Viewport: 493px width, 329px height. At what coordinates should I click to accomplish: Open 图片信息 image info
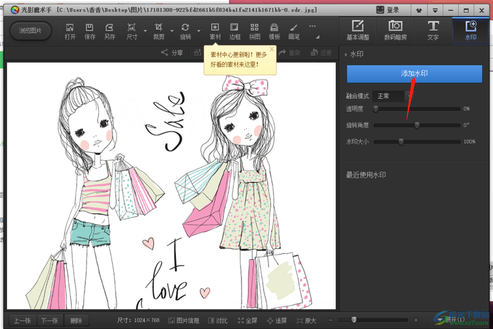[184, 321]
